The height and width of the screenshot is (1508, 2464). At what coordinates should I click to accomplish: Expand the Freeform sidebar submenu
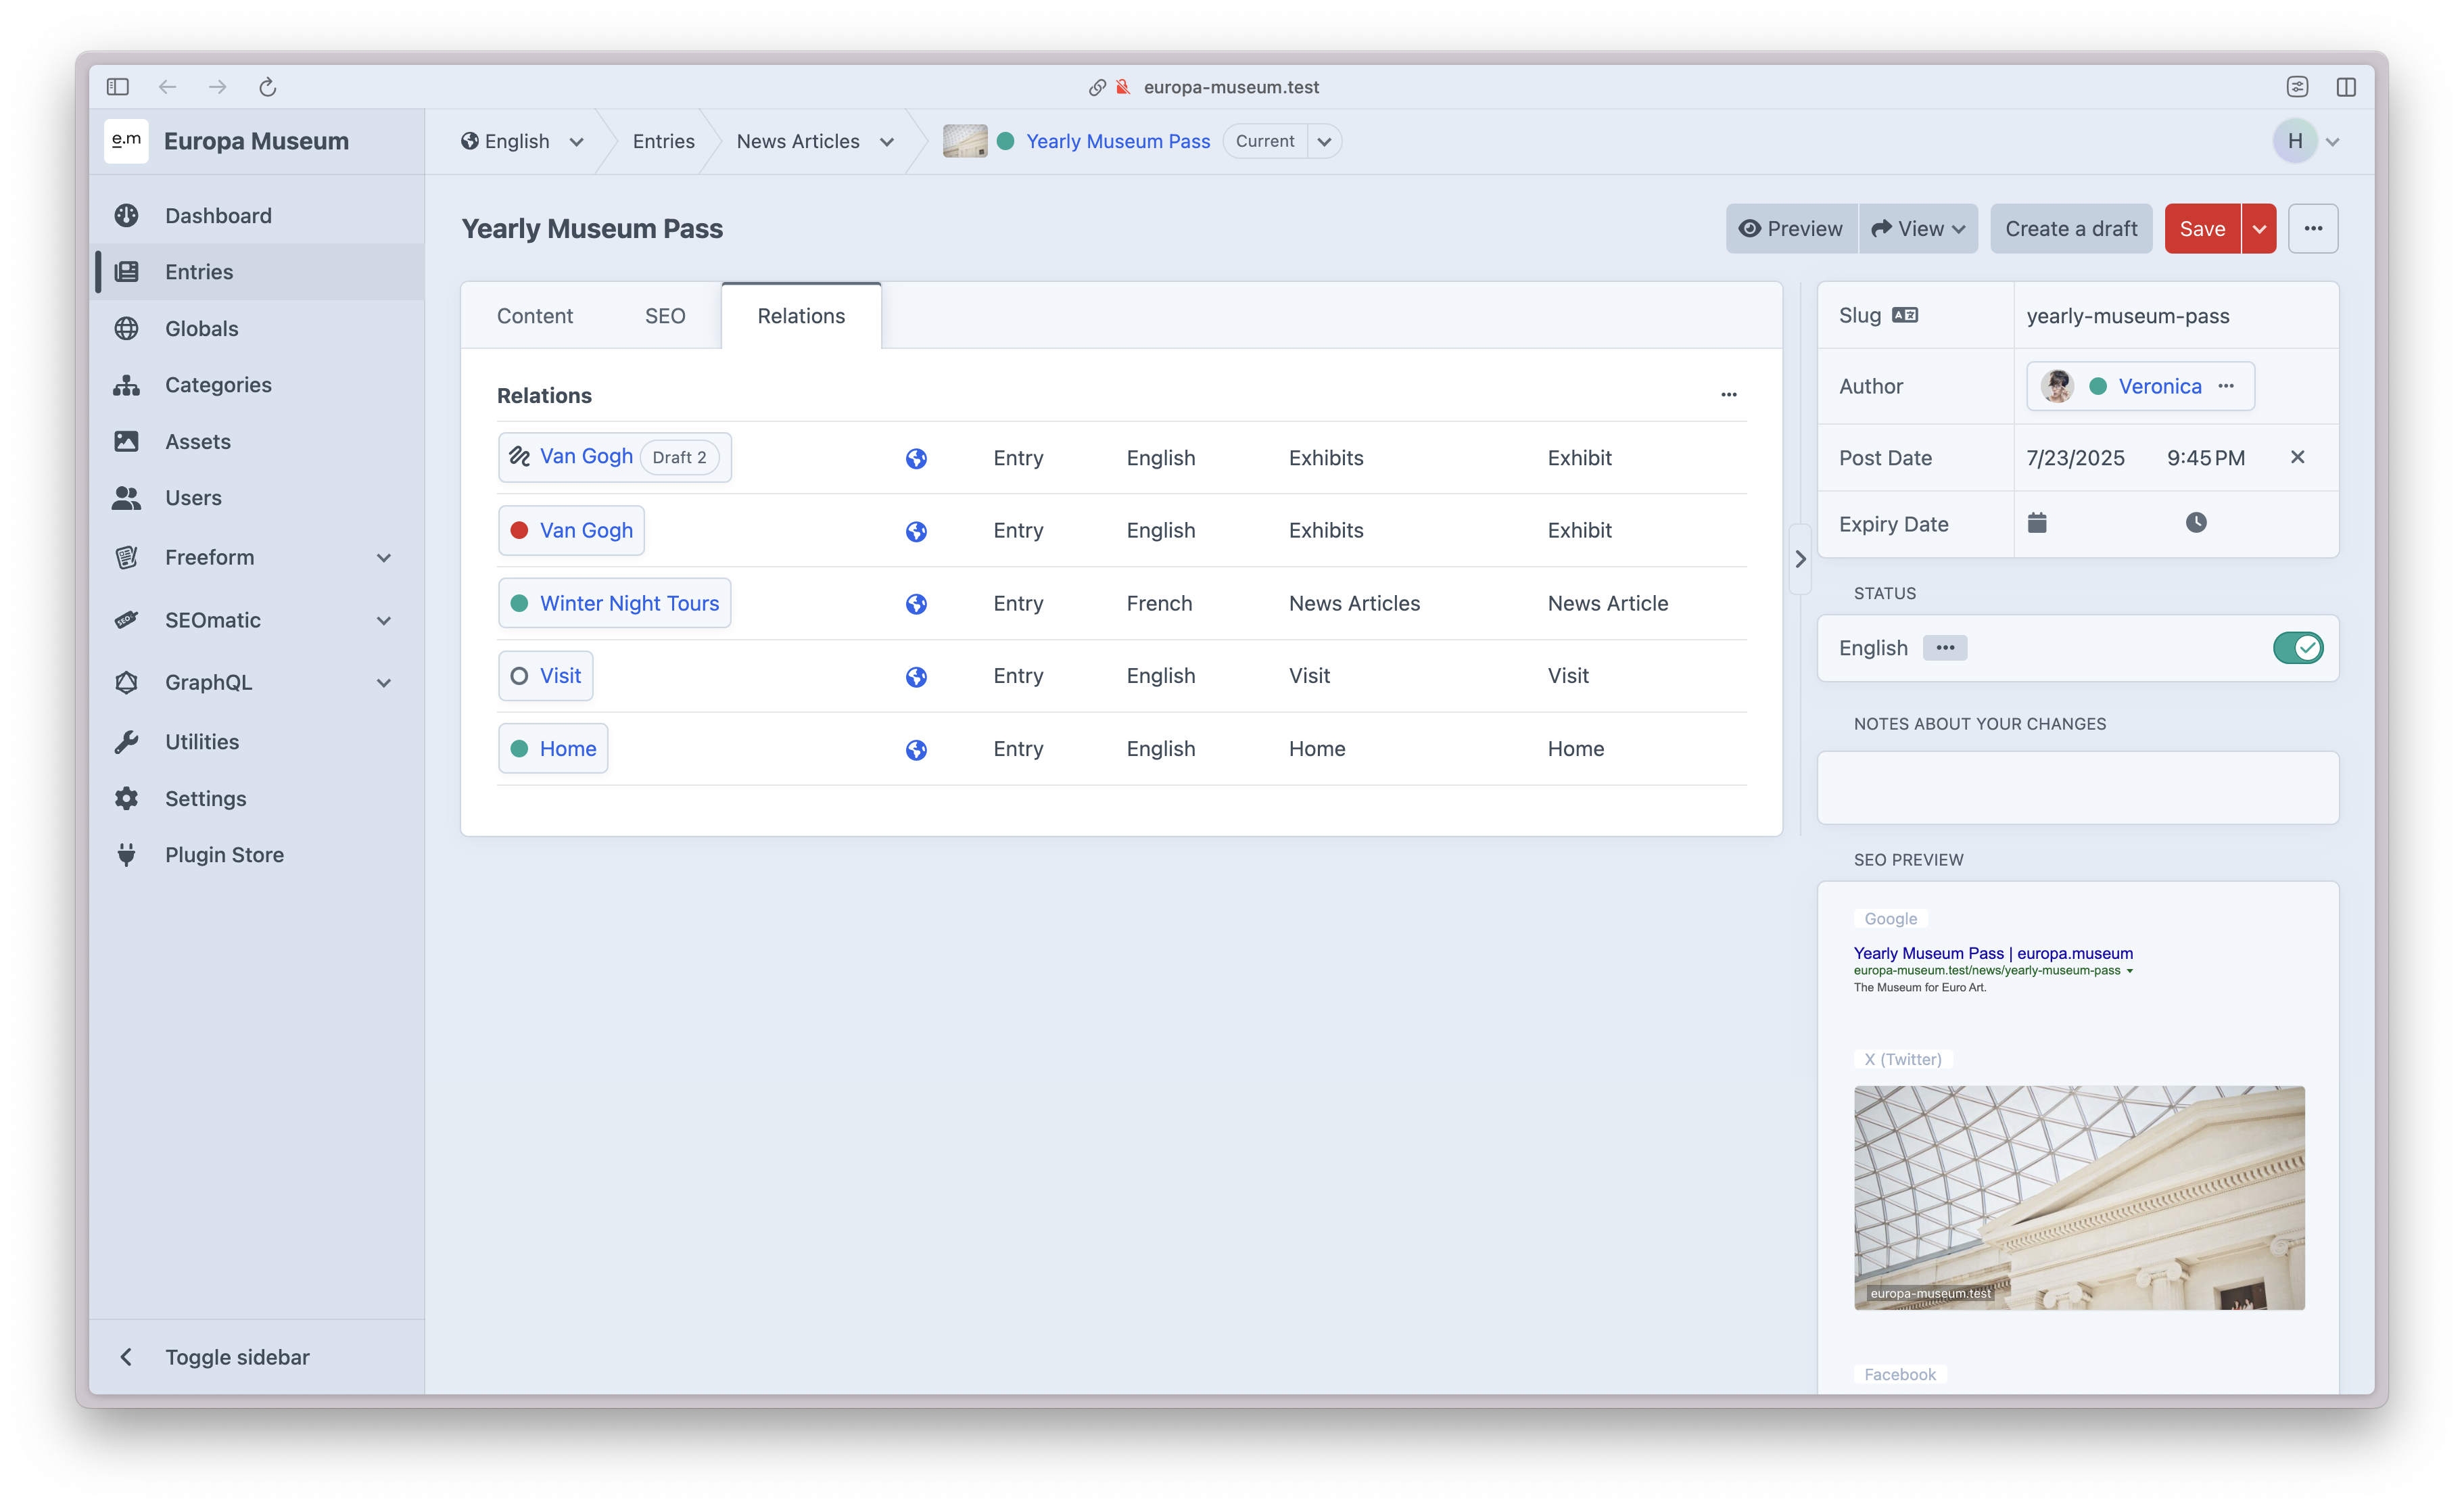pyautogui.click(x=383, y=558)
